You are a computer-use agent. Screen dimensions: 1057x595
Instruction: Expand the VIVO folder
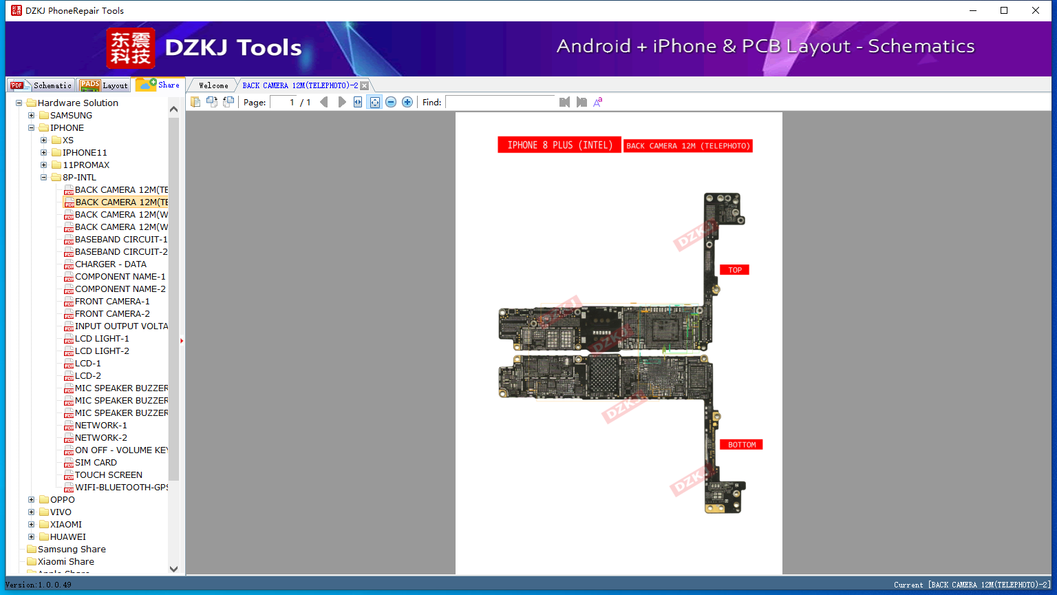pyautogui.click(x=32, y=512)
